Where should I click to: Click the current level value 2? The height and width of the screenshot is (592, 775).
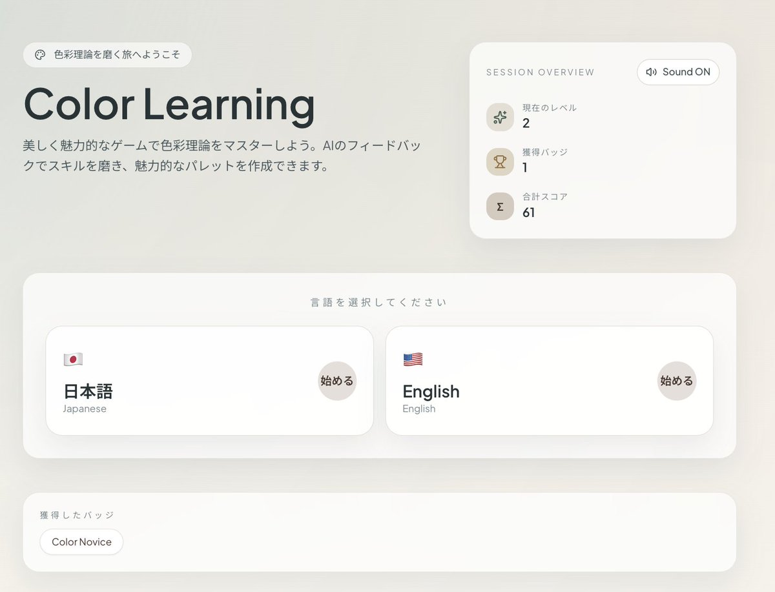[x=527, y=123]
